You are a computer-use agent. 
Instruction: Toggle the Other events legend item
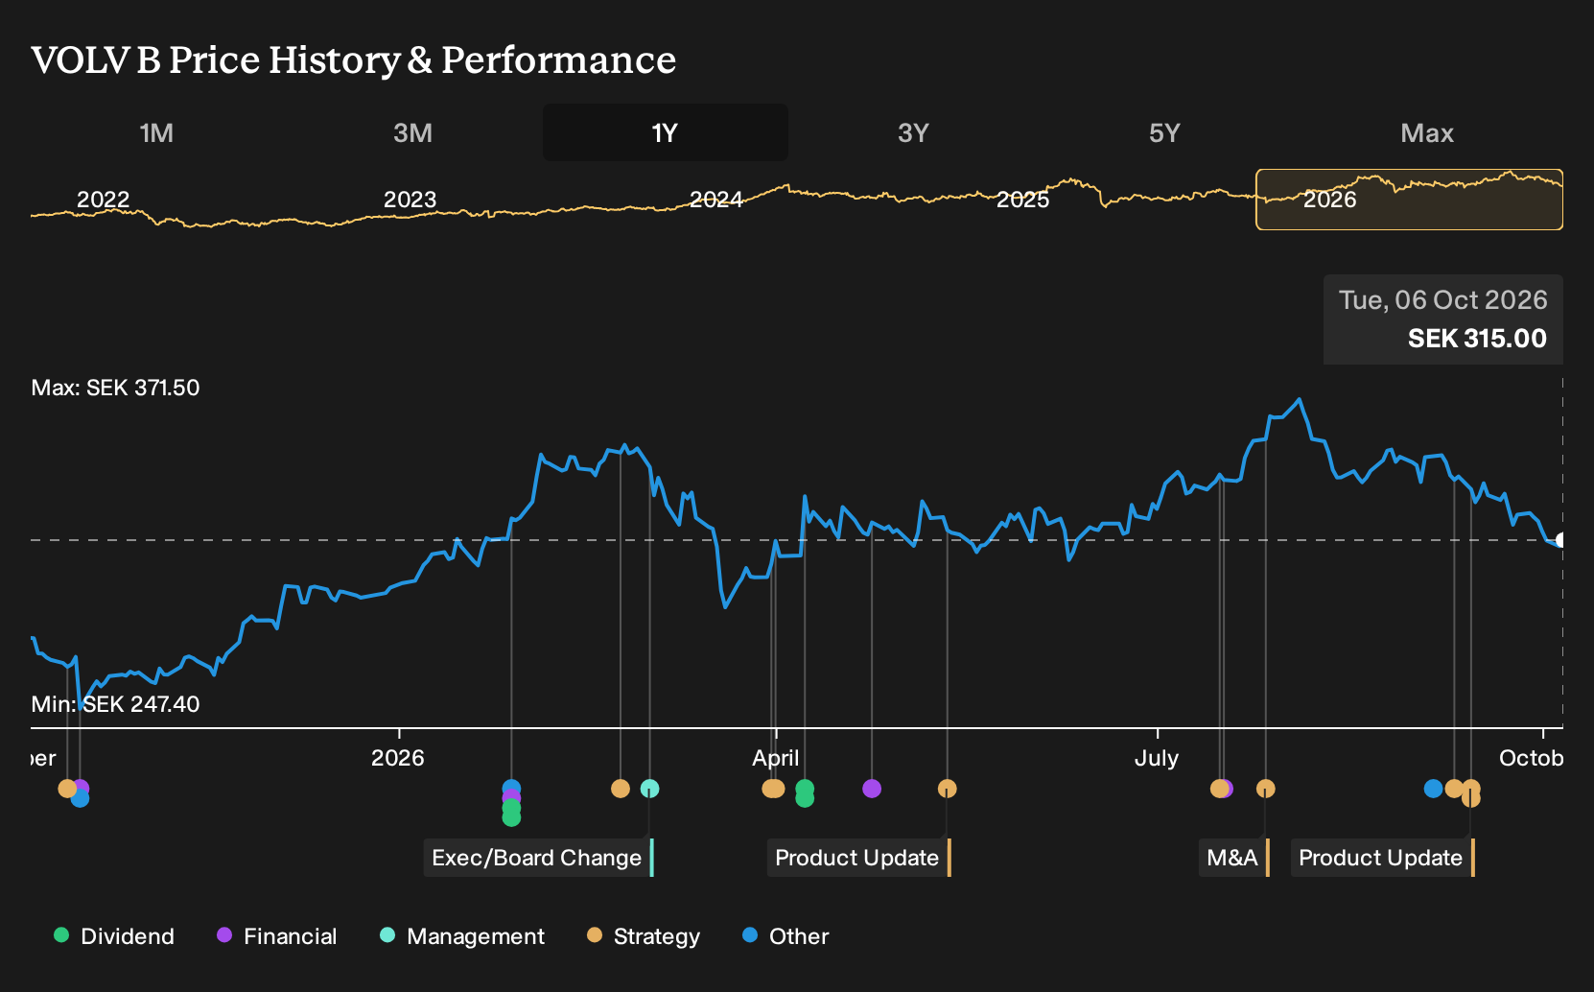(x=785, y=936)
